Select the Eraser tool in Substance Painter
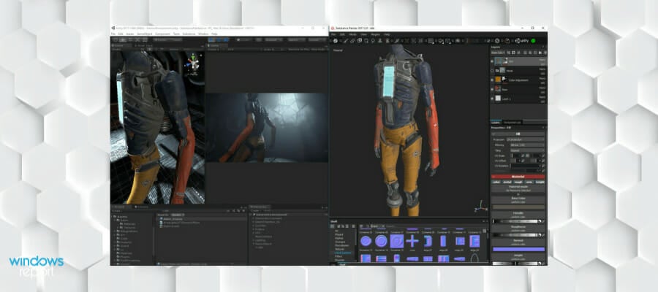 pos(352,41)
